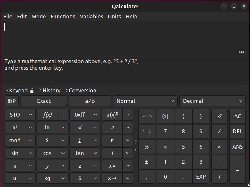Open the Normal display mode dropdown
The height and width of the screenshot is (187, 250).
point(145,101)
